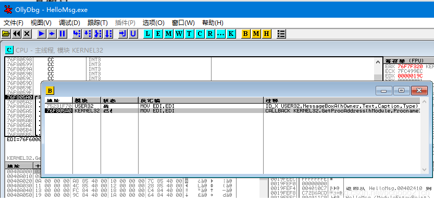The width and height of the screenshot is (434, 202).
Task: Open the 窗口(W) menu
Action: 183,23
